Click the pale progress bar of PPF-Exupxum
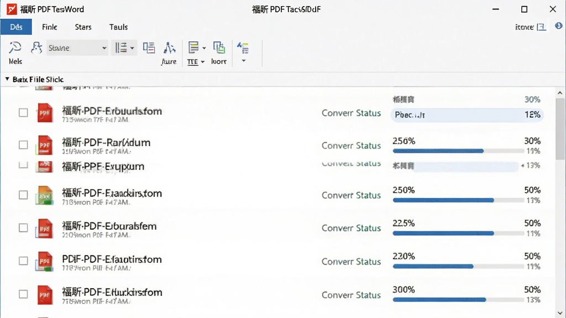Image resolution: width=566 pixels, height=318 pixels. click(x=465, y=166)
